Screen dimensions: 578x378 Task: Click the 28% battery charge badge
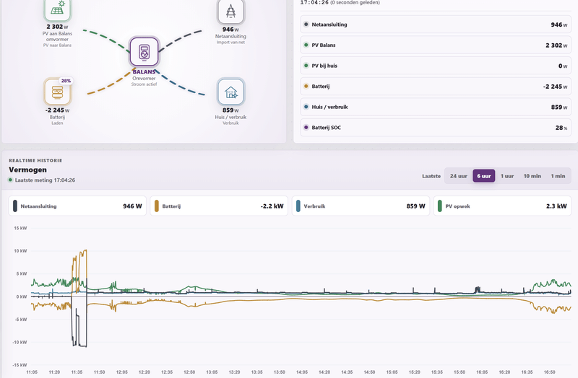tap(66, 81)
